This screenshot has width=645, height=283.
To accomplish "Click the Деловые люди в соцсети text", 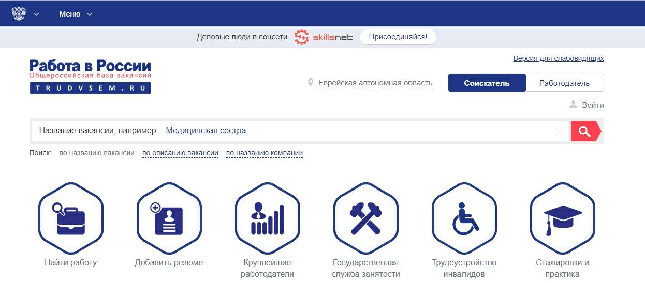I will (242, 37).
